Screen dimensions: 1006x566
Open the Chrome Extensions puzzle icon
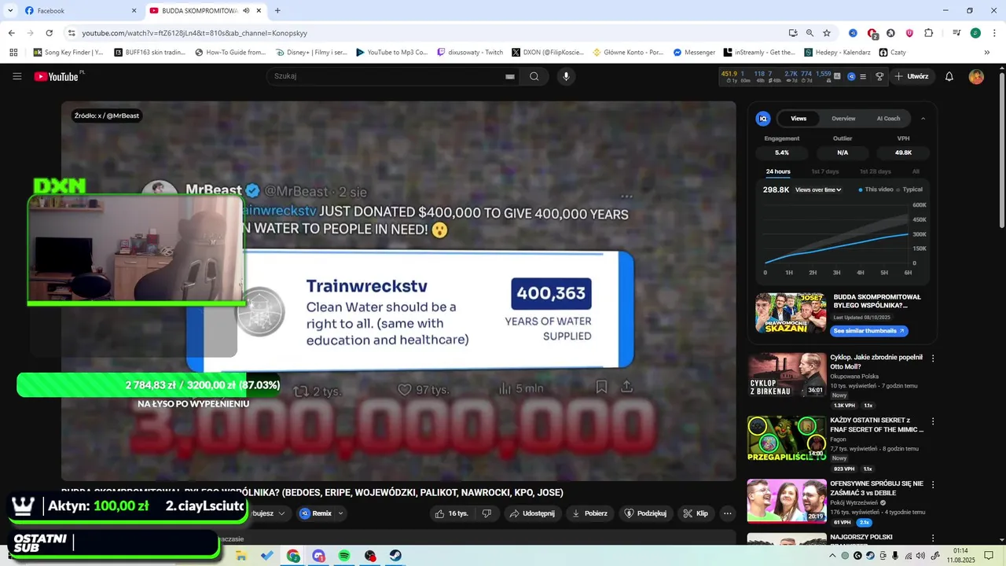pyautogui.click(x=929, y=33)
